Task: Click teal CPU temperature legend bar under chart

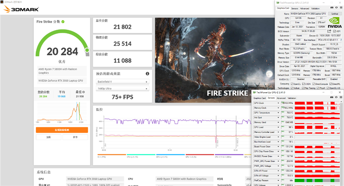Action: pyautogui.click(x=141, y=155)
